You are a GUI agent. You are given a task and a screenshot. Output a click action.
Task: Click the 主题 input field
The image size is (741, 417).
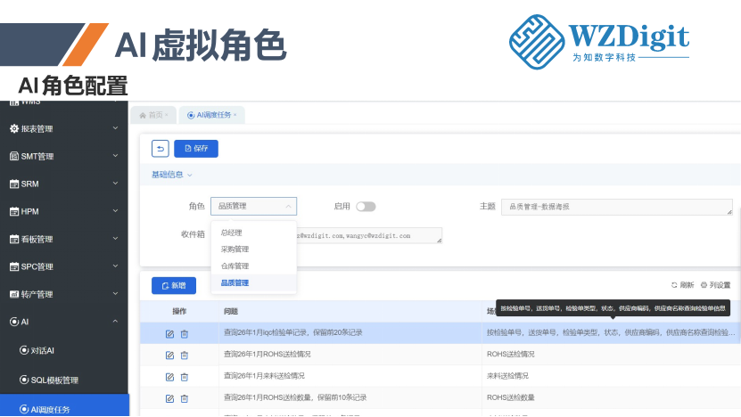(x=617, y=207)
